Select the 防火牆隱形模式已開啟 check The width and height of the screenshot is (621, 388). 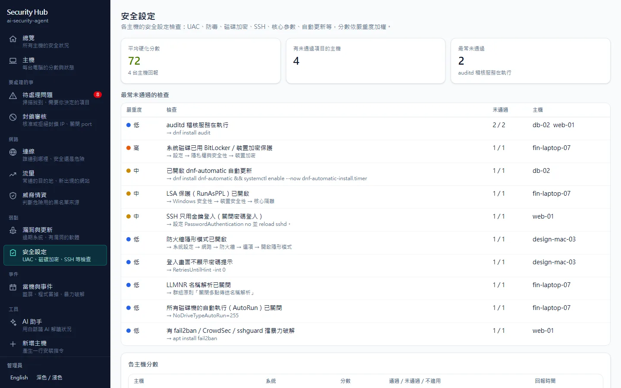(366, 243)
